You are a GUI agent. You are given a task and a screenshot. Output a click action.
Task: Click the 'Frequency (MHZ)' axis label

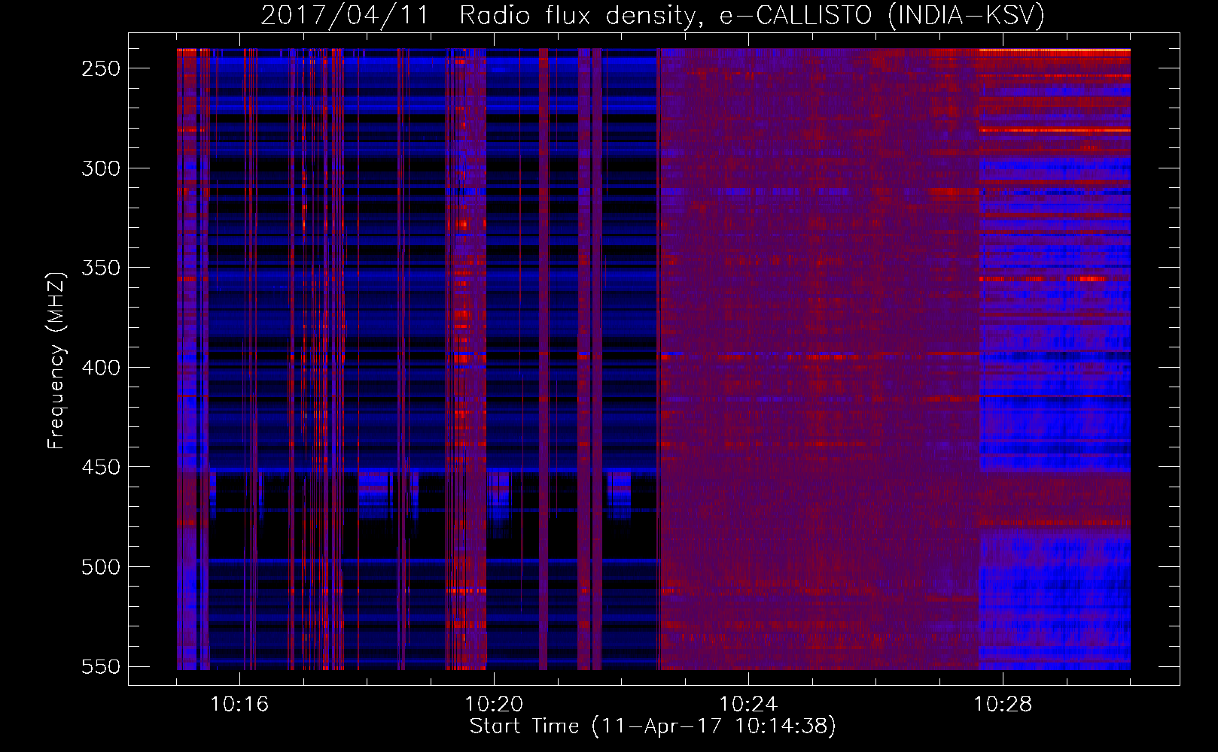(56, 360)
